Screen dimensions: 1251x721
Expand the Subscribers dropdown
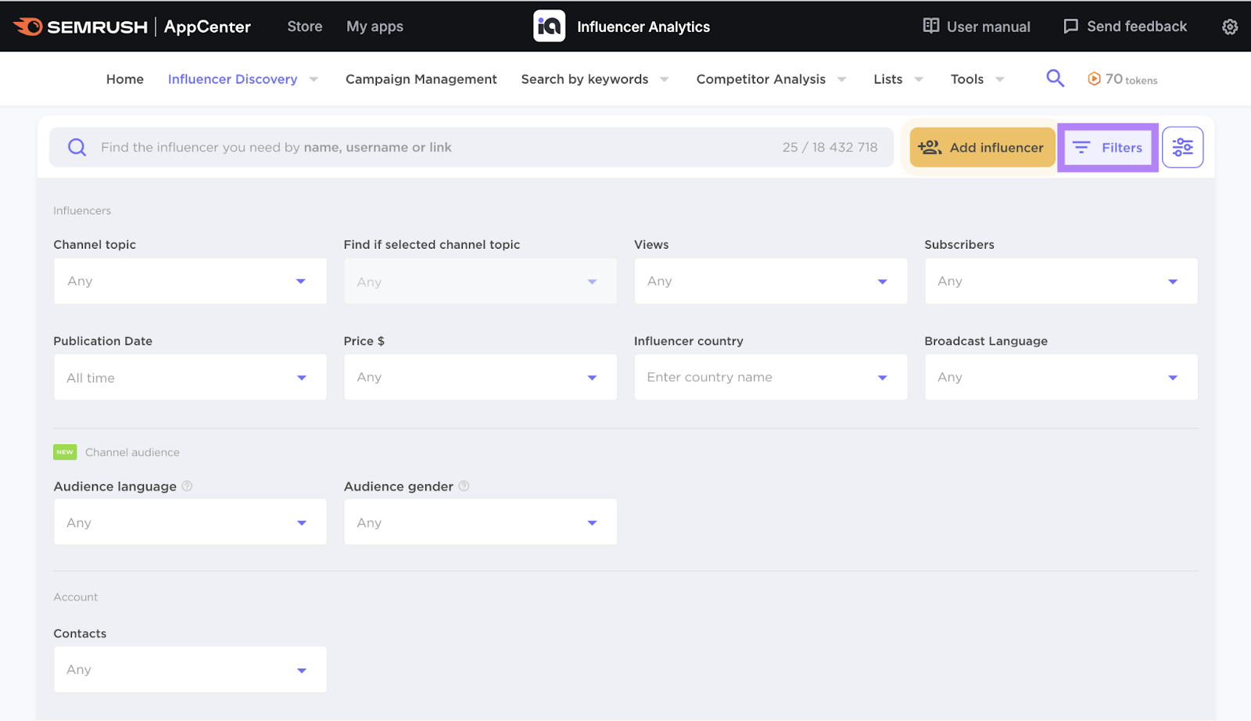[1060, 281]
